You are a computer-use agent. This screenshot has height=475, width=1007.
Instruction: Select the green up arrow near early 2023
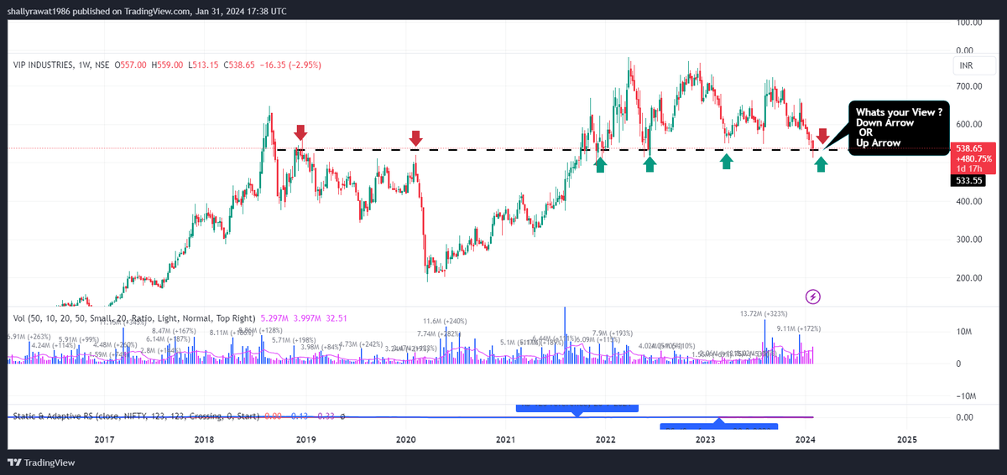coord(727,161)
